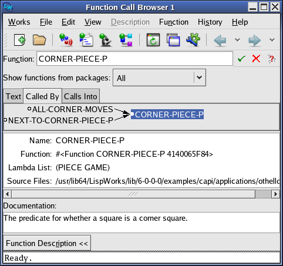Click the Function name input field
Image resolution: width=283 pixels, height=266 pixels.
134,59
